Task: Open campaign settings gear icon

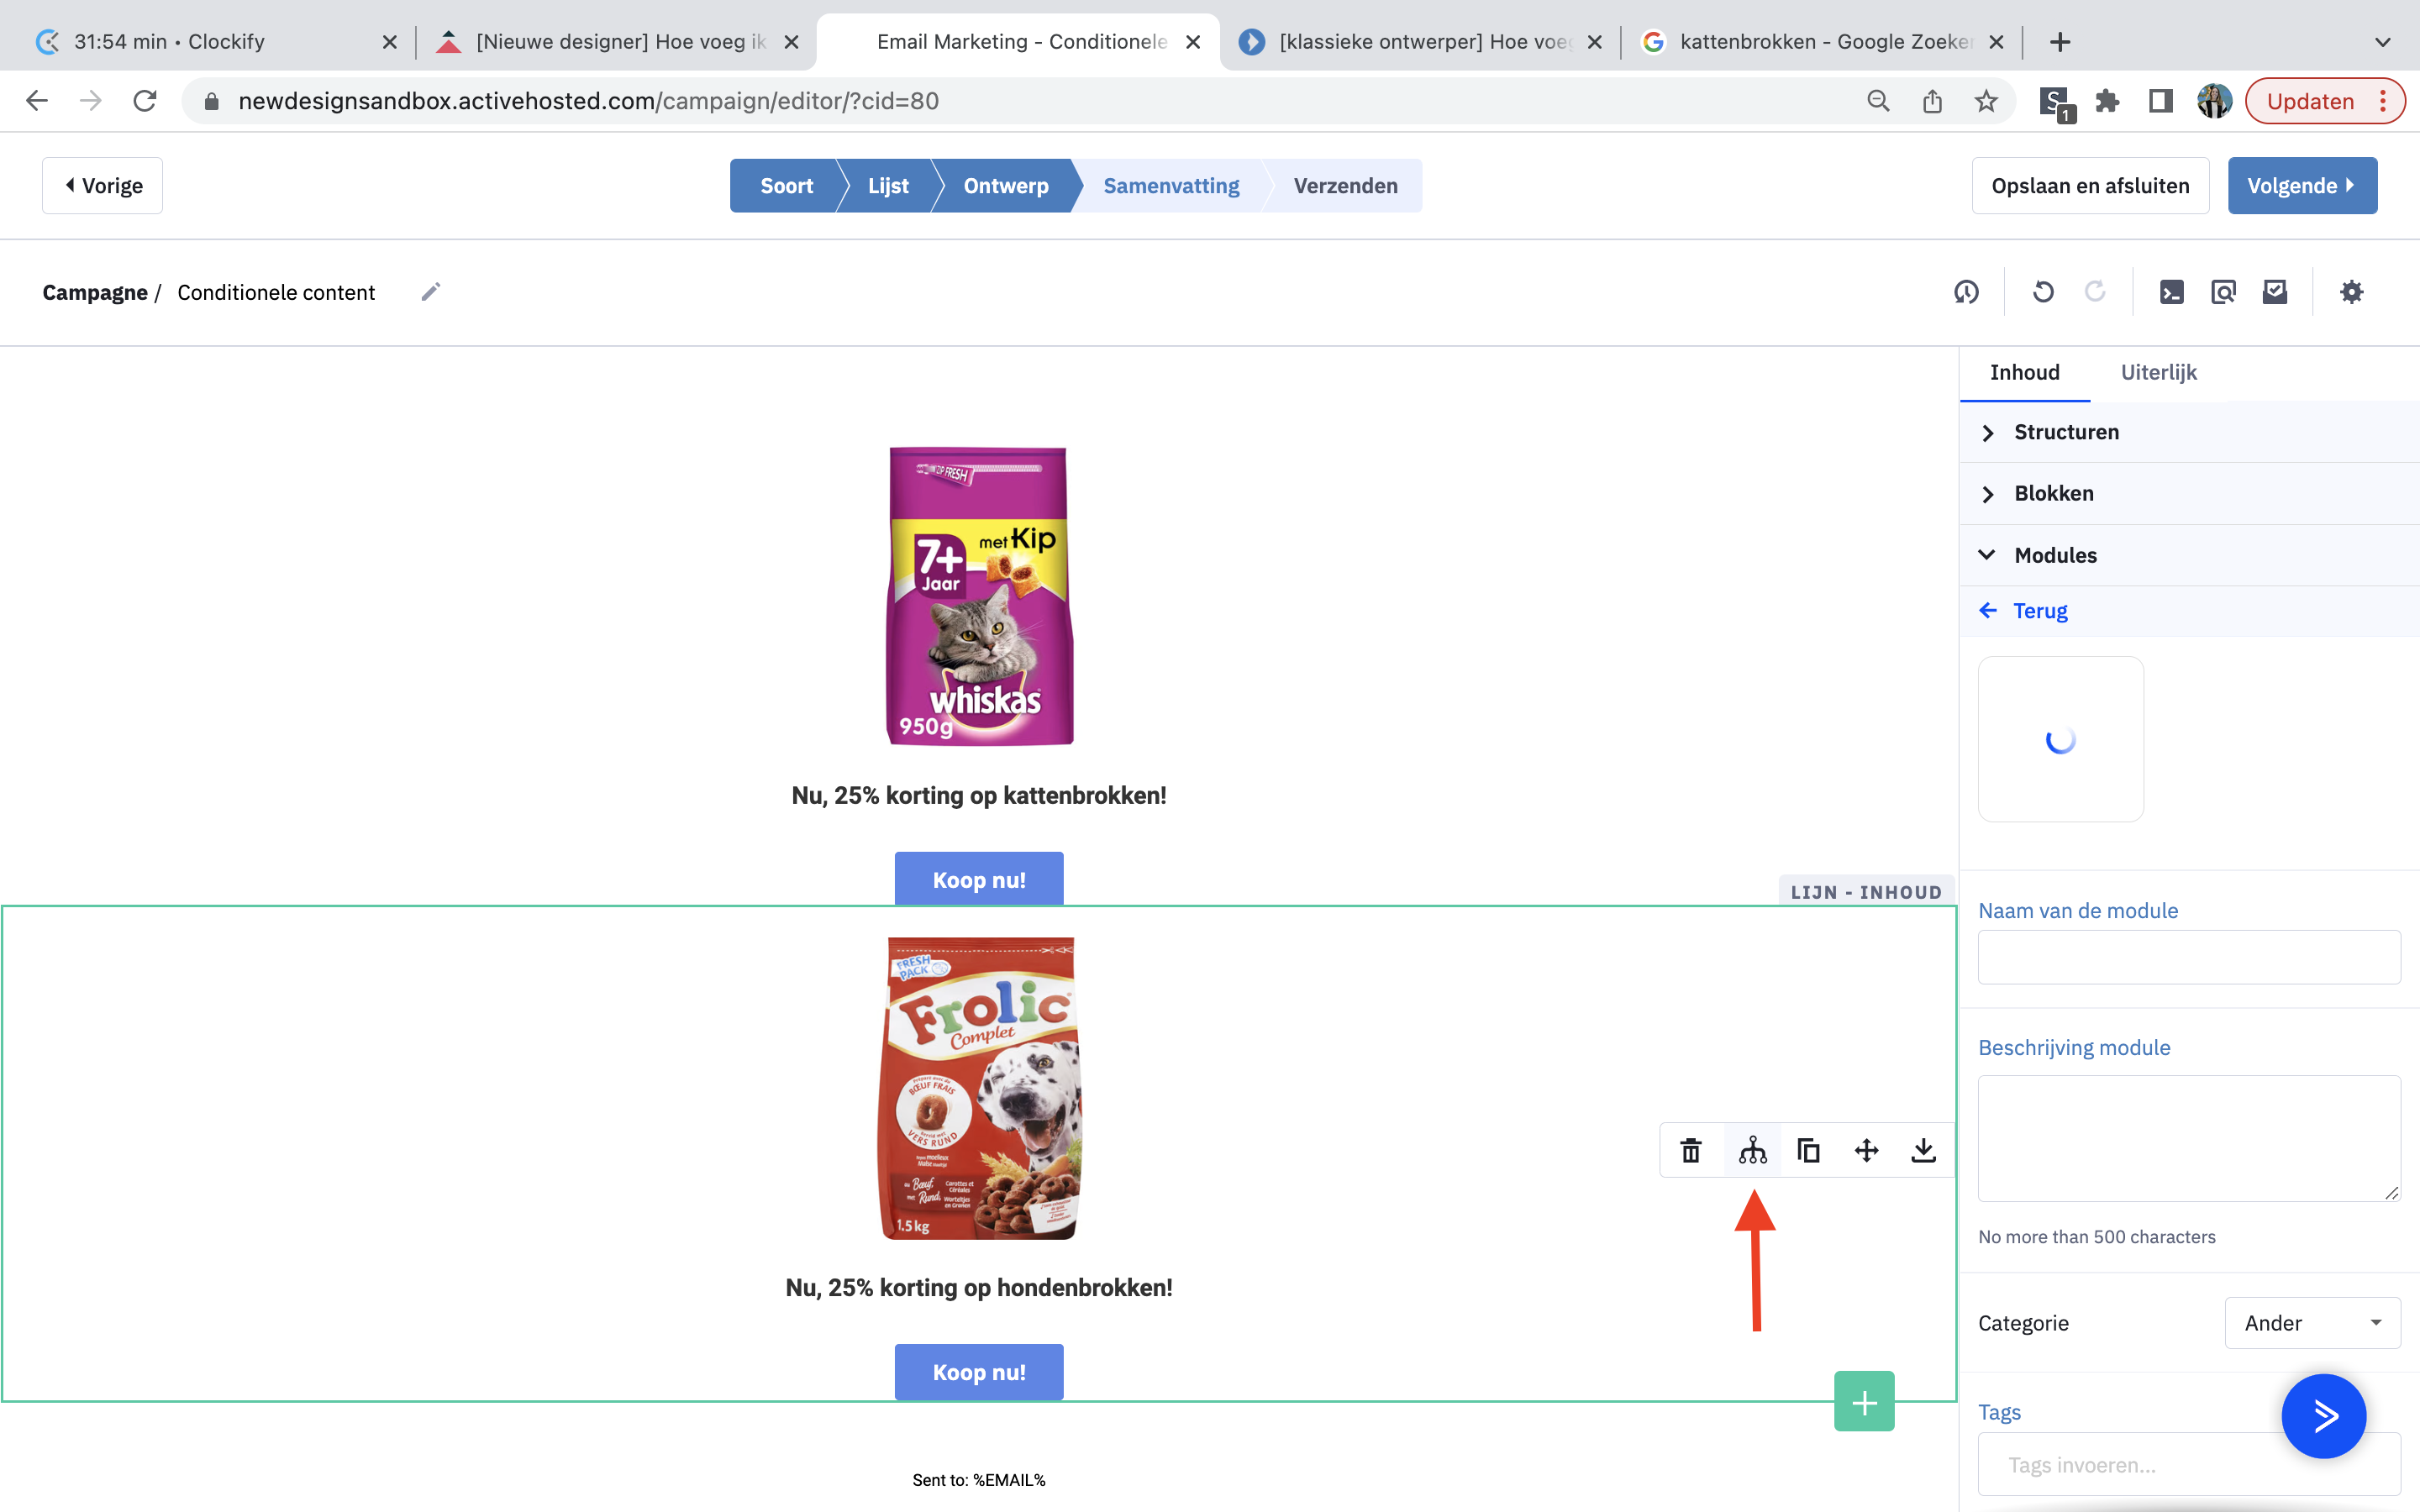Action: point(2351,292)
